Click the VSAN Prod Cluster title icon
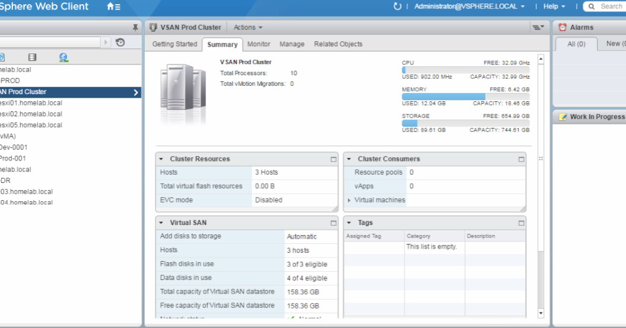Image resolution: width=626 pixels, height=328 pixels. click(153, 27)
